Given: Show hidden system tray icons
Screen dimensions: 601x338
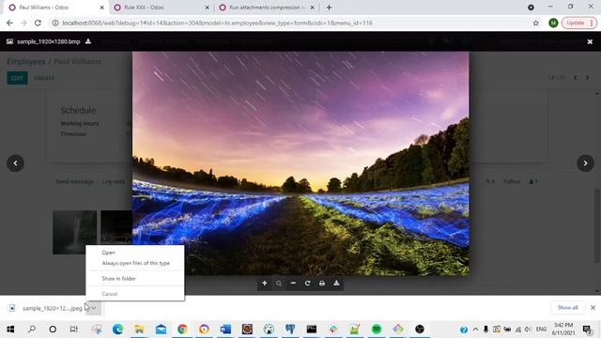Looking at the screenshot, I should [476, 330].
